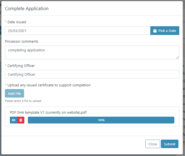Click the Complete Application dialog title
The image size is (185, 156).
tap(27, 8)
